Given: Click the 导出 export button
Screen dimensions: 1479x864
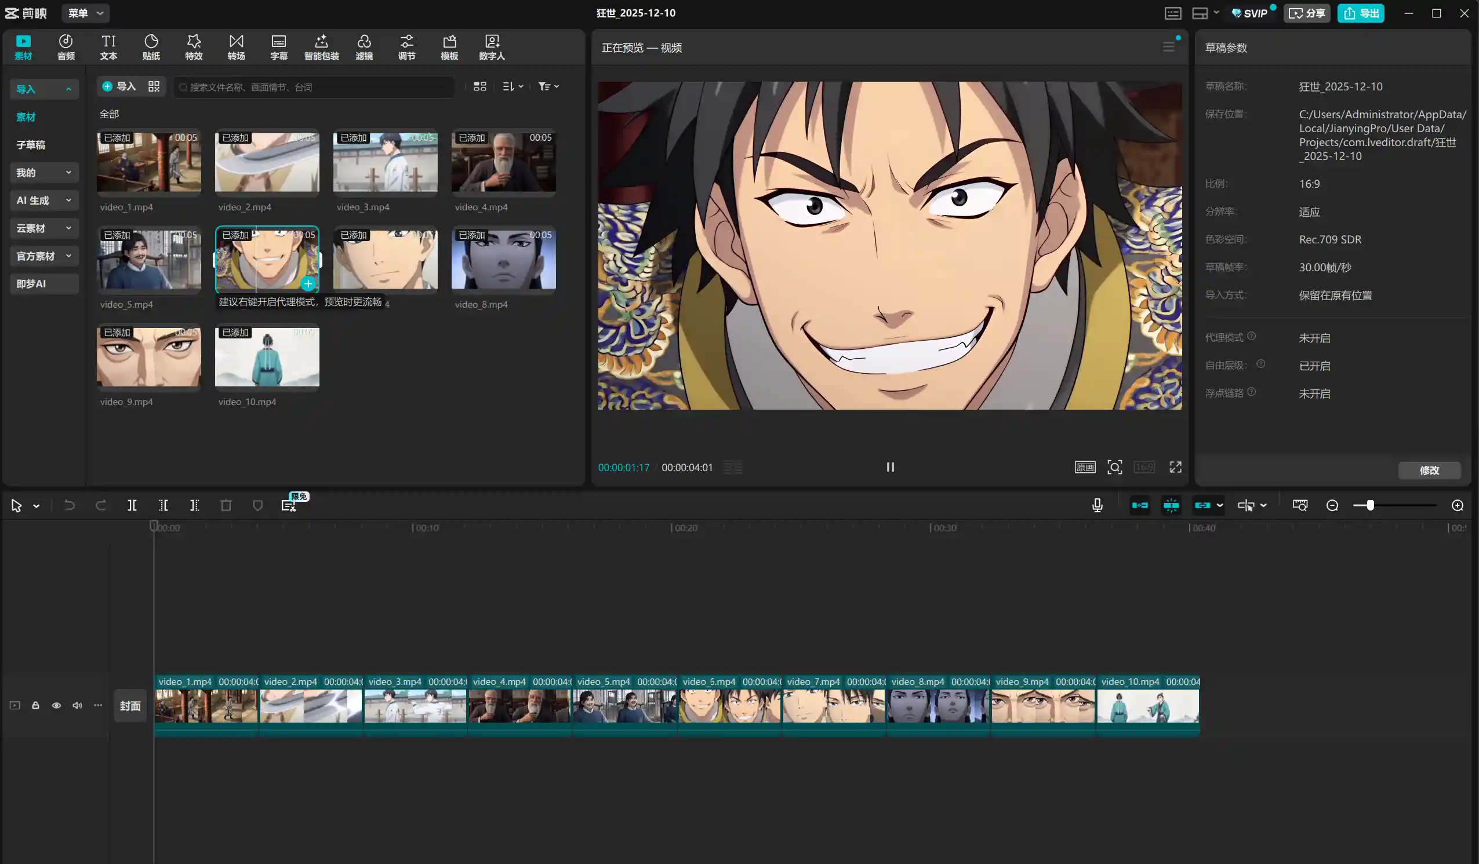Looking at the screenshot, I should [x=1361, y=13].
